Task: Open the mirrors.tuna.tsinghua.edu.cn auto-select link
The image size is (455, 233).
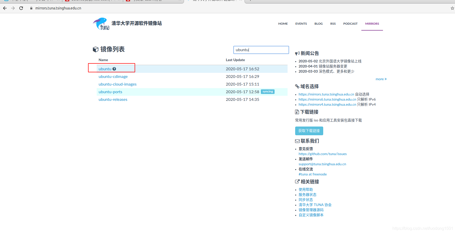Action: click(326, 94)
